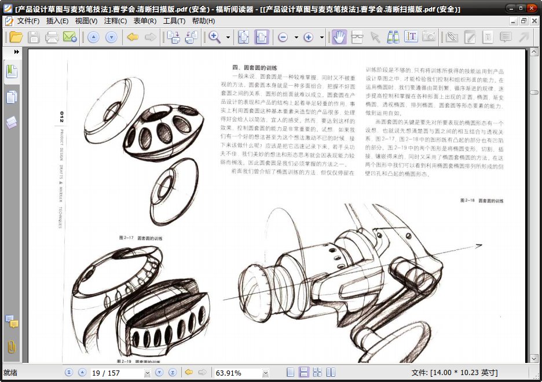Click the vertical scrollbar thumb

tap(534, 92)
